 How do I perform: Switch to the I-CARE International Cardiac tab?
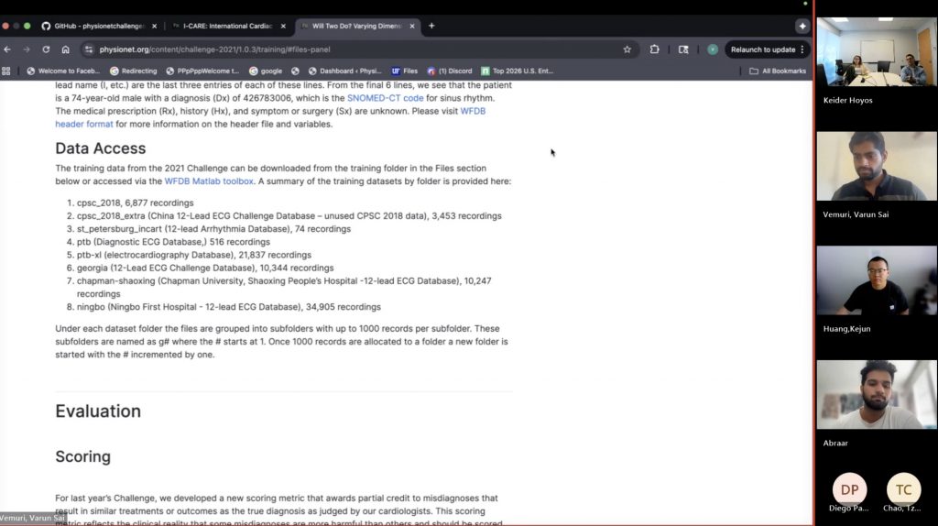pos(227,26)
